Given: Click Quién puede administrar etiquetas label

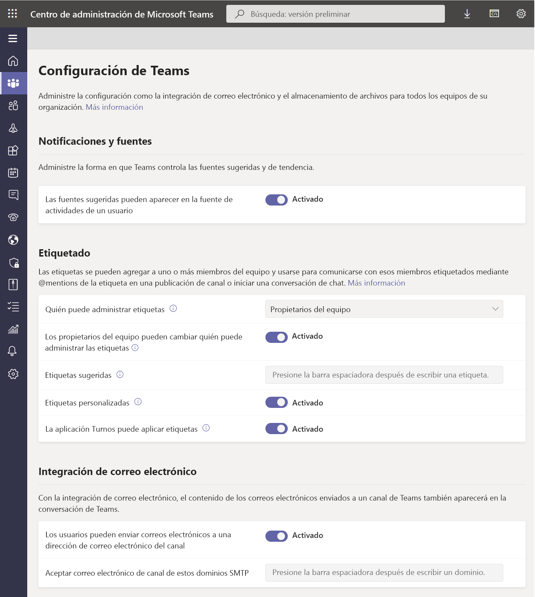Looking at the screenshot, I should point(105,310).
